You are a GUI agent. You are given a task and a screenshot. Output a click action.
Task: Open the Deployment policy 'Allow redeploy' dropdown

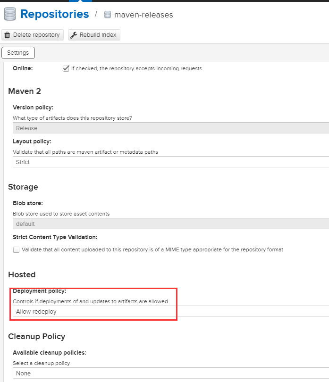click(170, 311)
